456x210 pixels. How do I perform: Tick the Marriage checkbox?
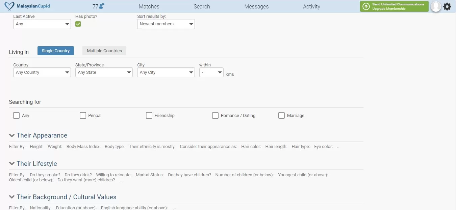(281, 116)
